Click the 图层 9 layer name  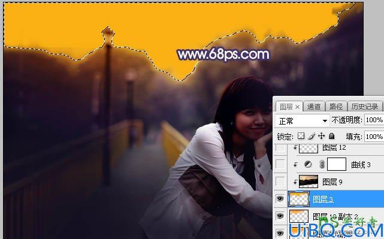332,182
